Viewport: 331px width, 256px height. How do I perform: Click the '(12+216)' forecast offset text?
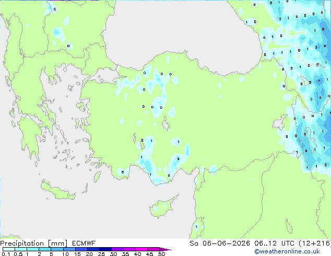point(315,243)
